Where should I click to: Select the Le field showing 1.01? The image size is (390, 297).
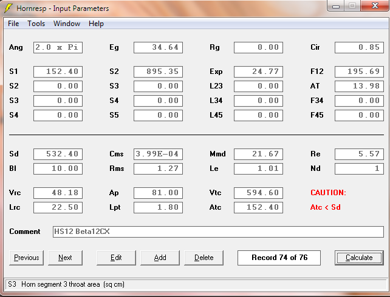pyautogui.click(x=258, y=169)
